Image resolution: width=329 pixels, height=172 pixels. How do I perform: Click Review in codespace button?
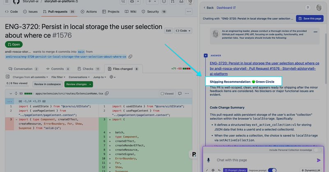pyautogui.click(x=47, y=84)
